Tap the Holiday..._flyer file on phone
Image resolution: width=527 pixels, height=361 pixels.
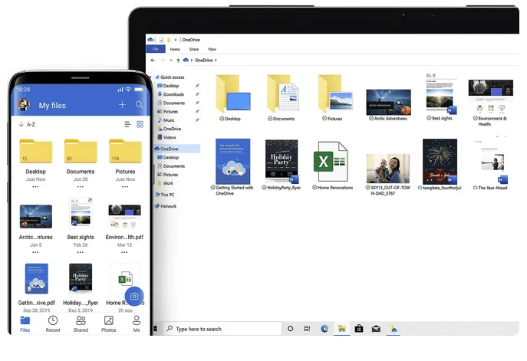click(x=81, y=279)
